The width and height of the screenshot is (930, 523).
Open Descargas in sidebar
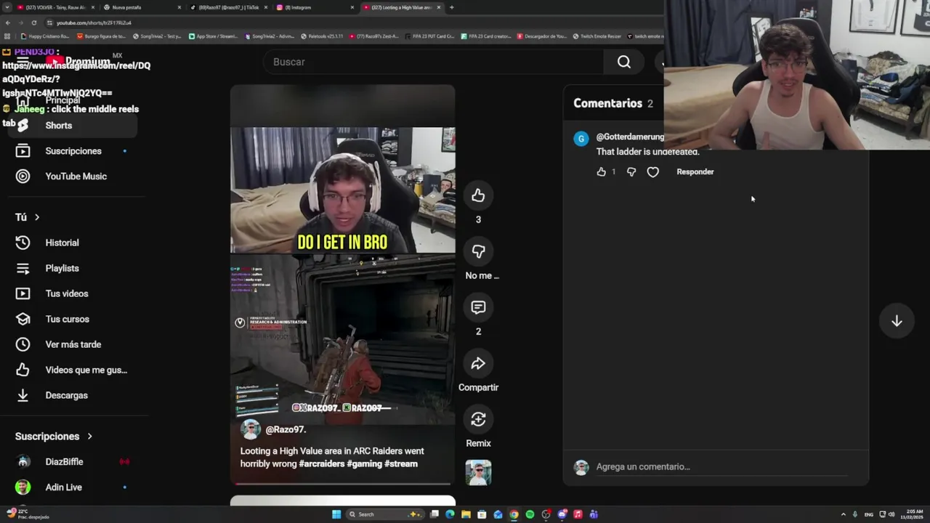[73, 395]
